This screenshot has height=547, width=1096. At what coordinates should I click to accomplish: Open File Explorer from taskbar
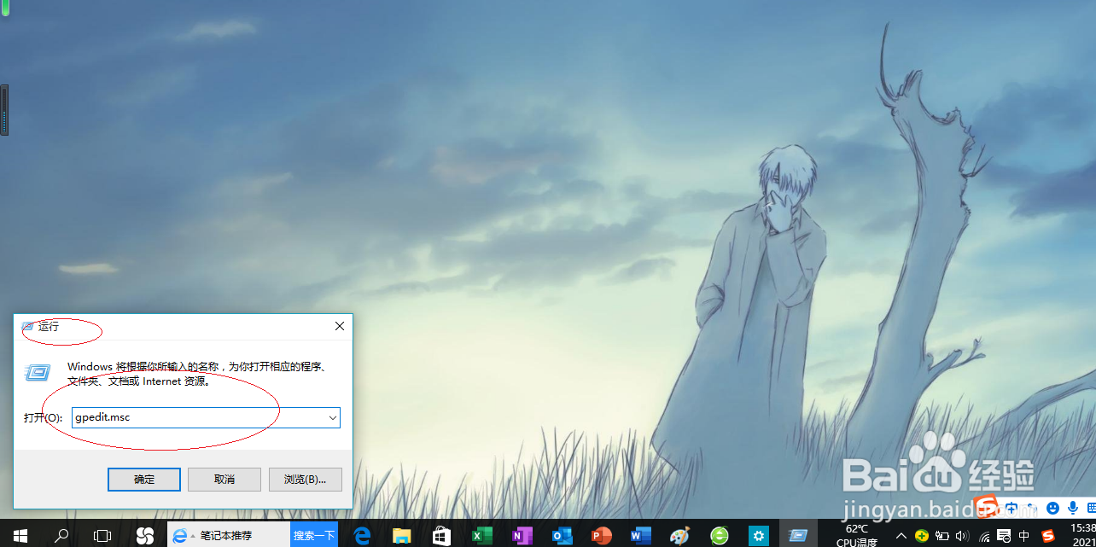402,535
